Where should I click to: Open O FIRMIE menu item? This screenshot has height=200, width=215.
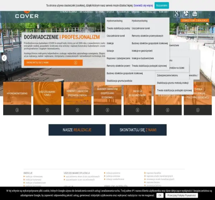point(100,12)
